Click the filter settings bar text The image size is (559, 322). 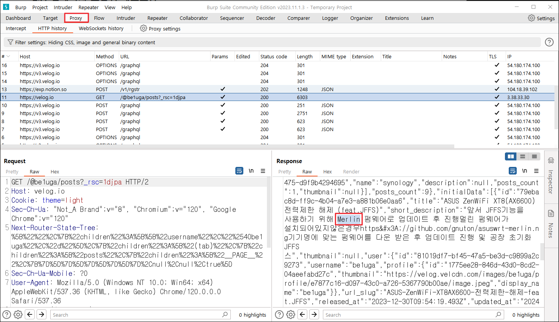(85, 42)
